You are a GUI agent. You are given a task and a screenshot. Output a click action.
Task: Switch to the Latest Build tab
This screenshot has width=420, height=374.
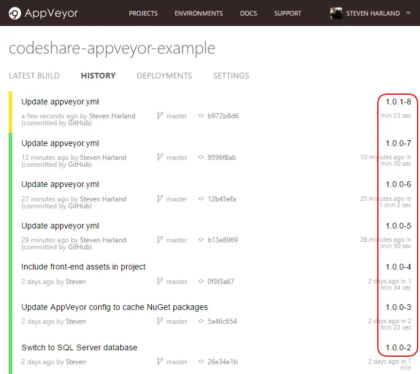tap(34, 76)
